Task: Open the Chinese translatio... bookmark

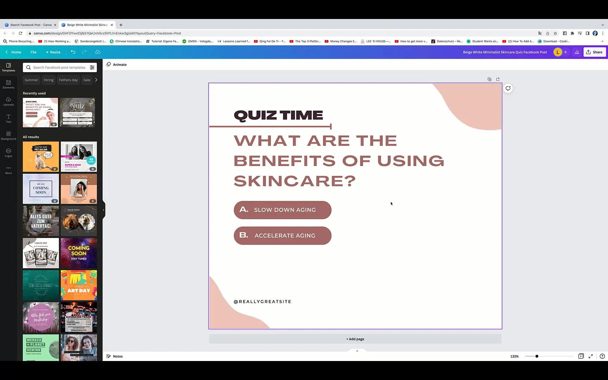Action: [126, 41]
